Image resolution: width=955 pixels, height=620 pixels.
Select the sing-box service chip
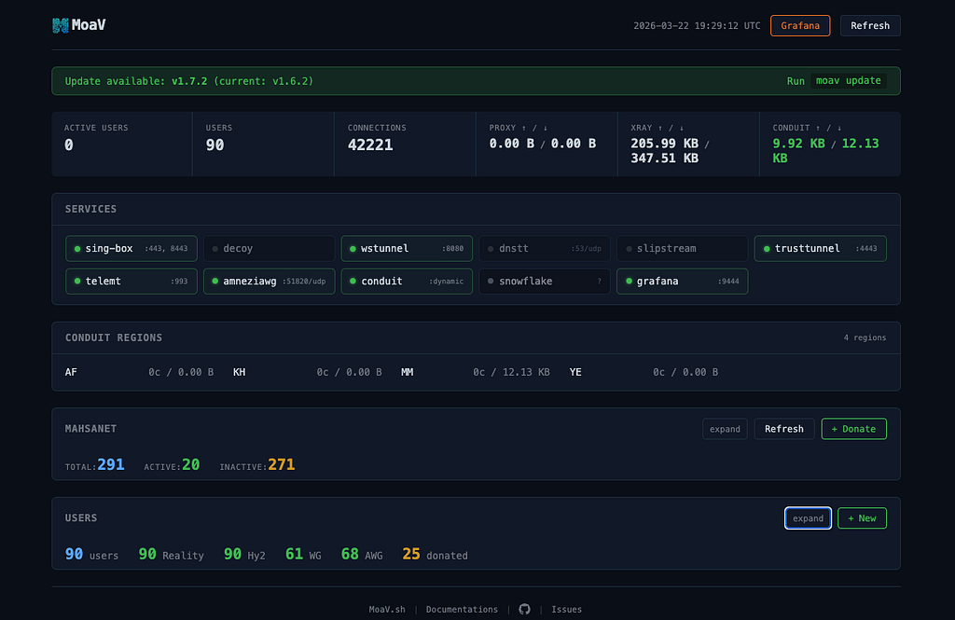click(131, 249)
